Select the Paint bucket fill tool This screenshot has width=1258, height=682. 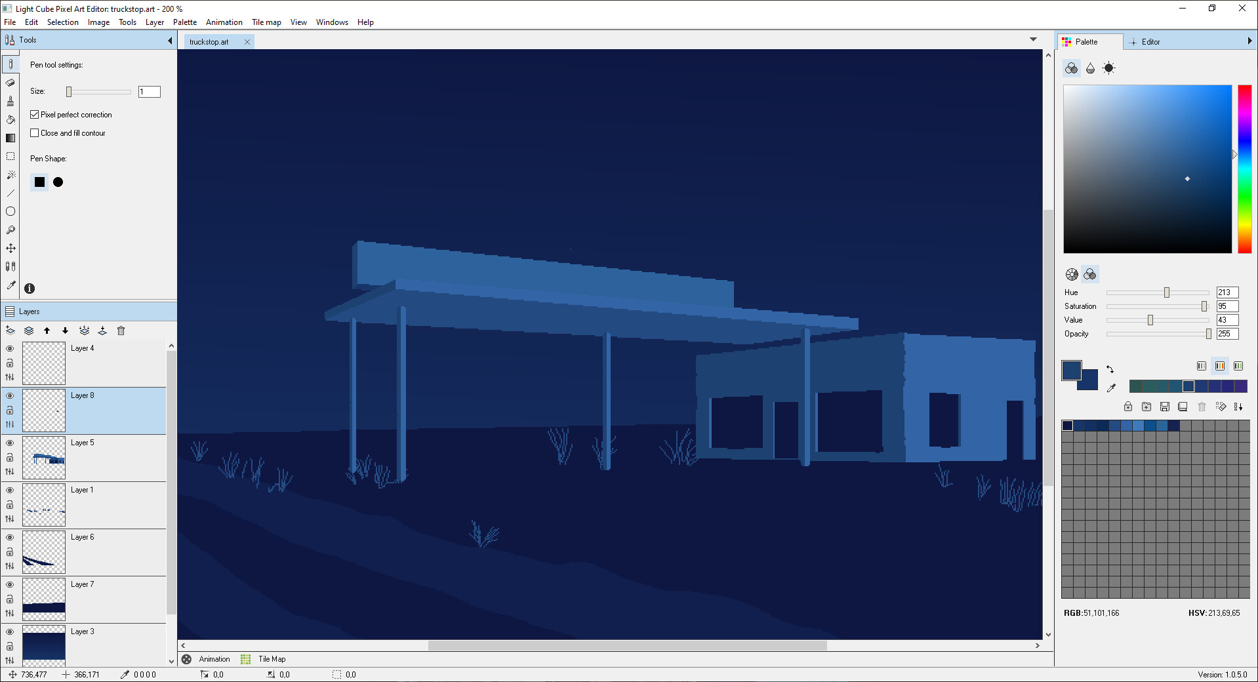10,120
